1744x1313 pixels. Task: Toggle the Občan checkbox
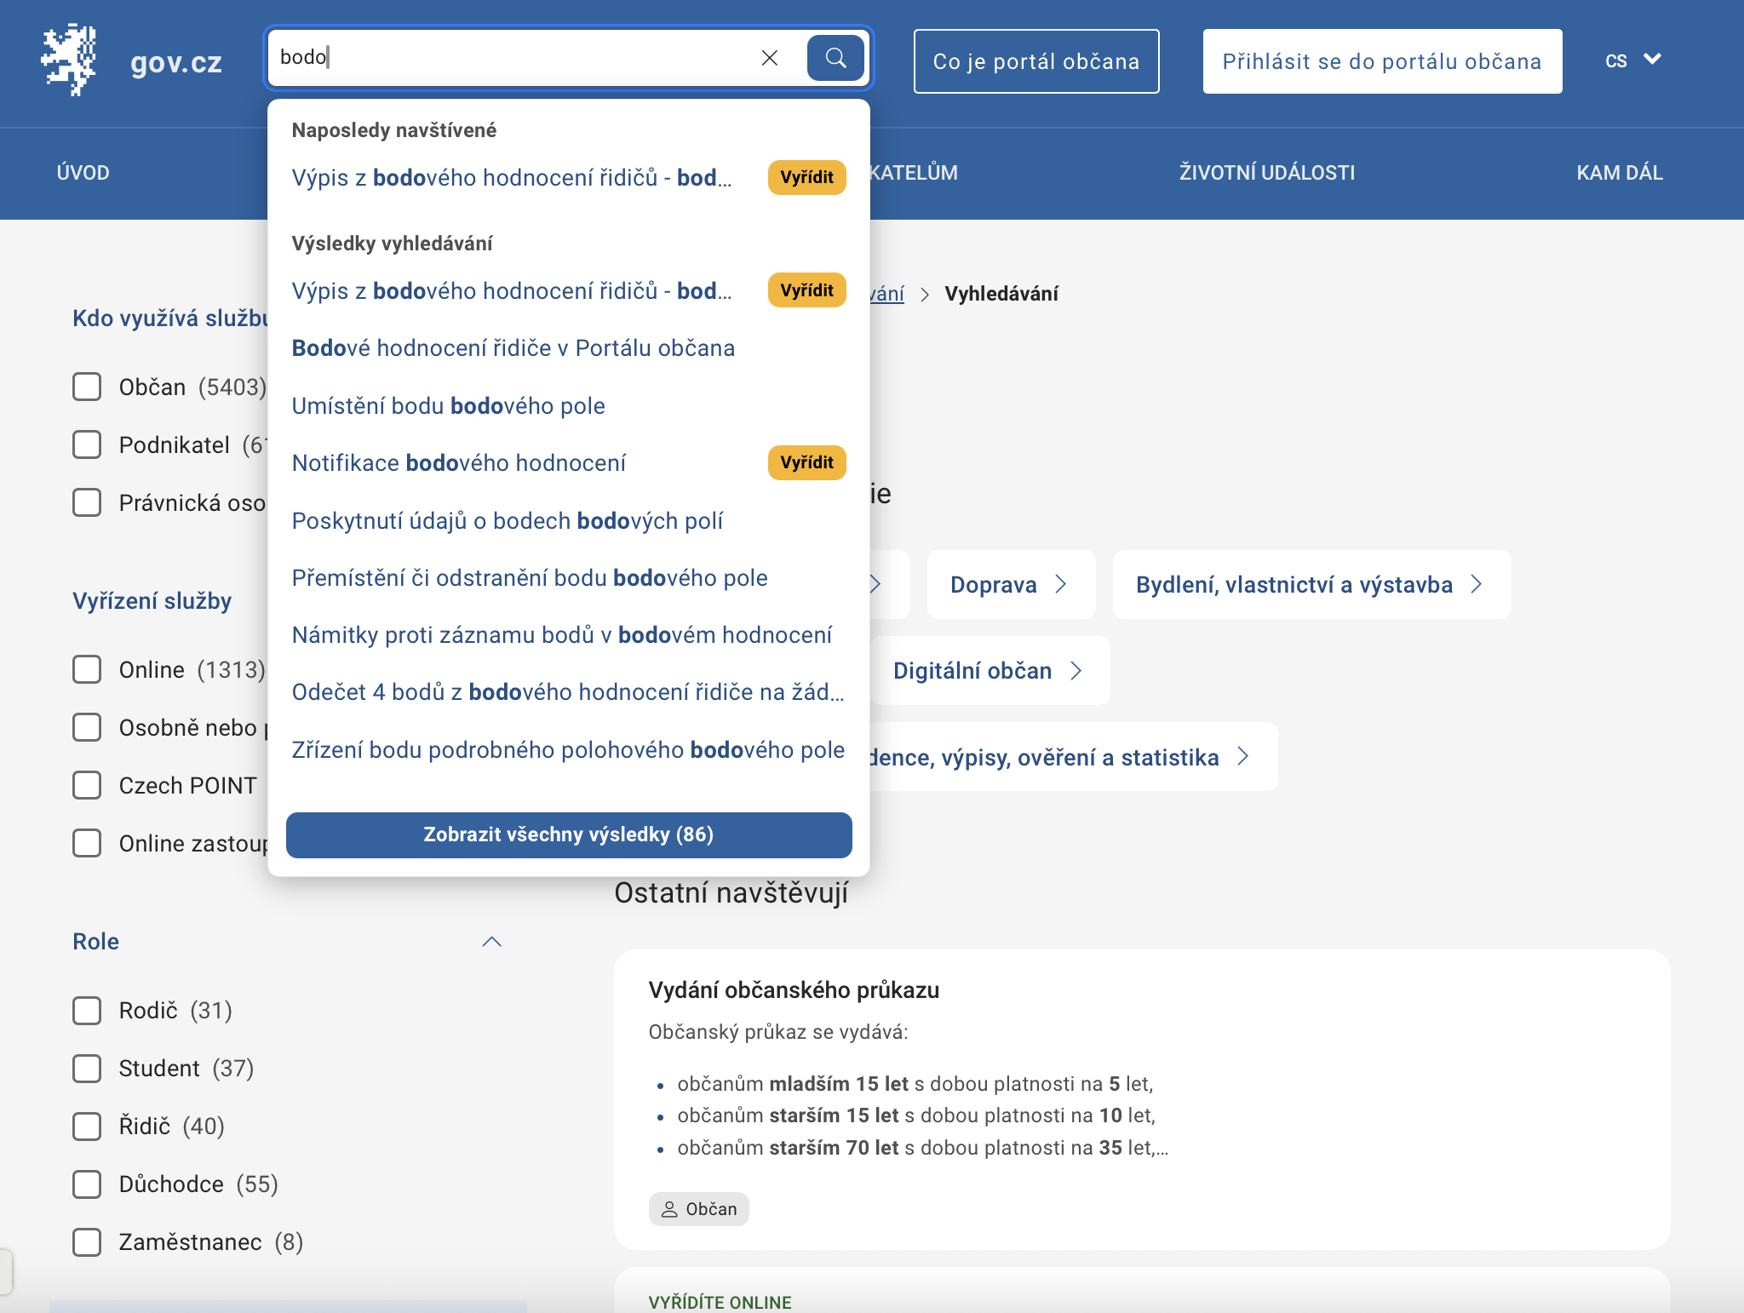(87, 387)
